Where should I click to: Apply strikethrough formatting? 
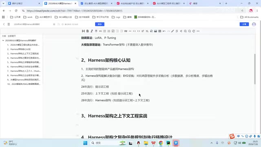click(96, 31)
